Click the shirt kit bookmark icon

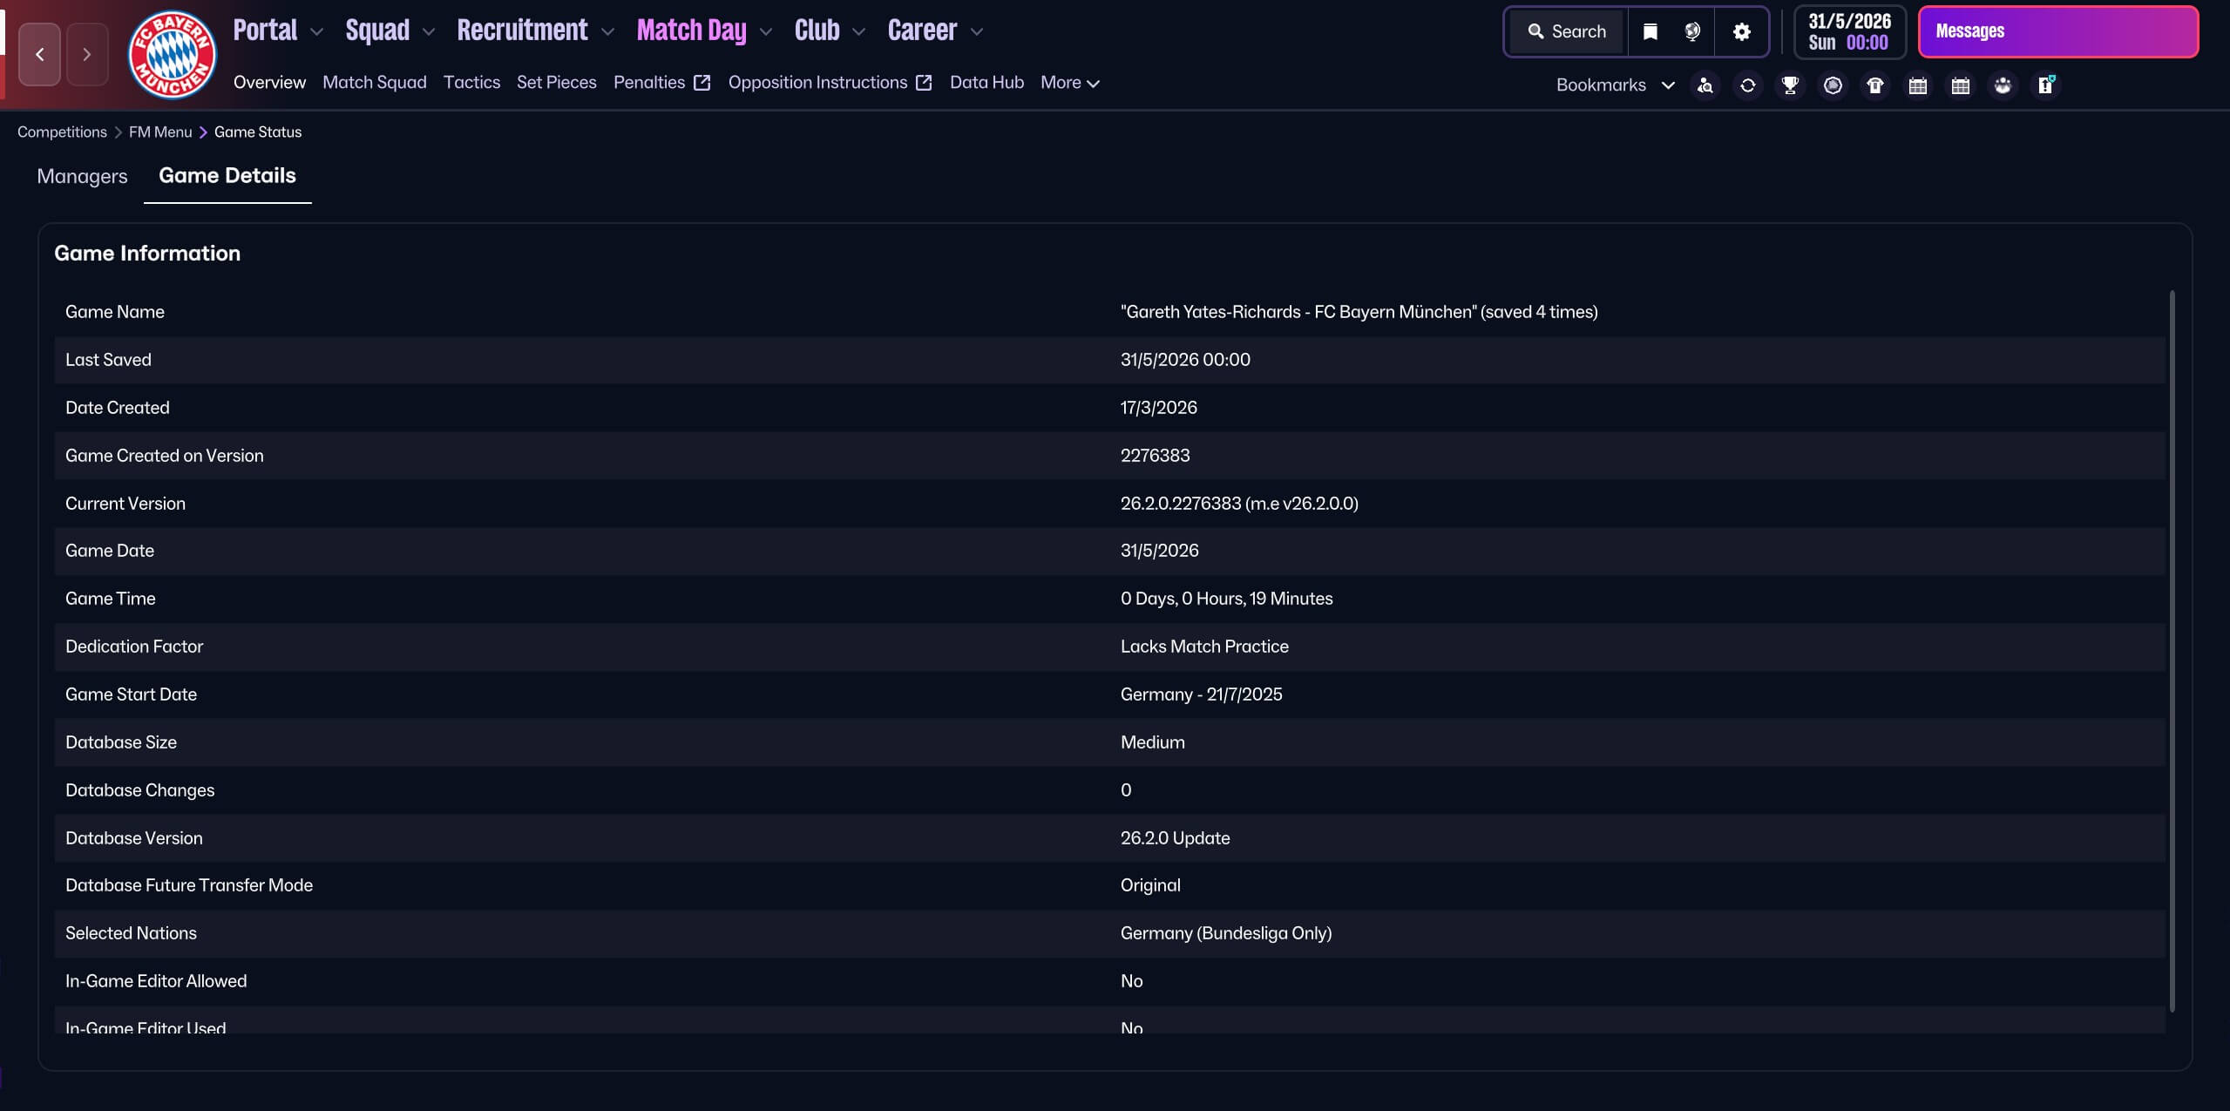(1875, 85)
